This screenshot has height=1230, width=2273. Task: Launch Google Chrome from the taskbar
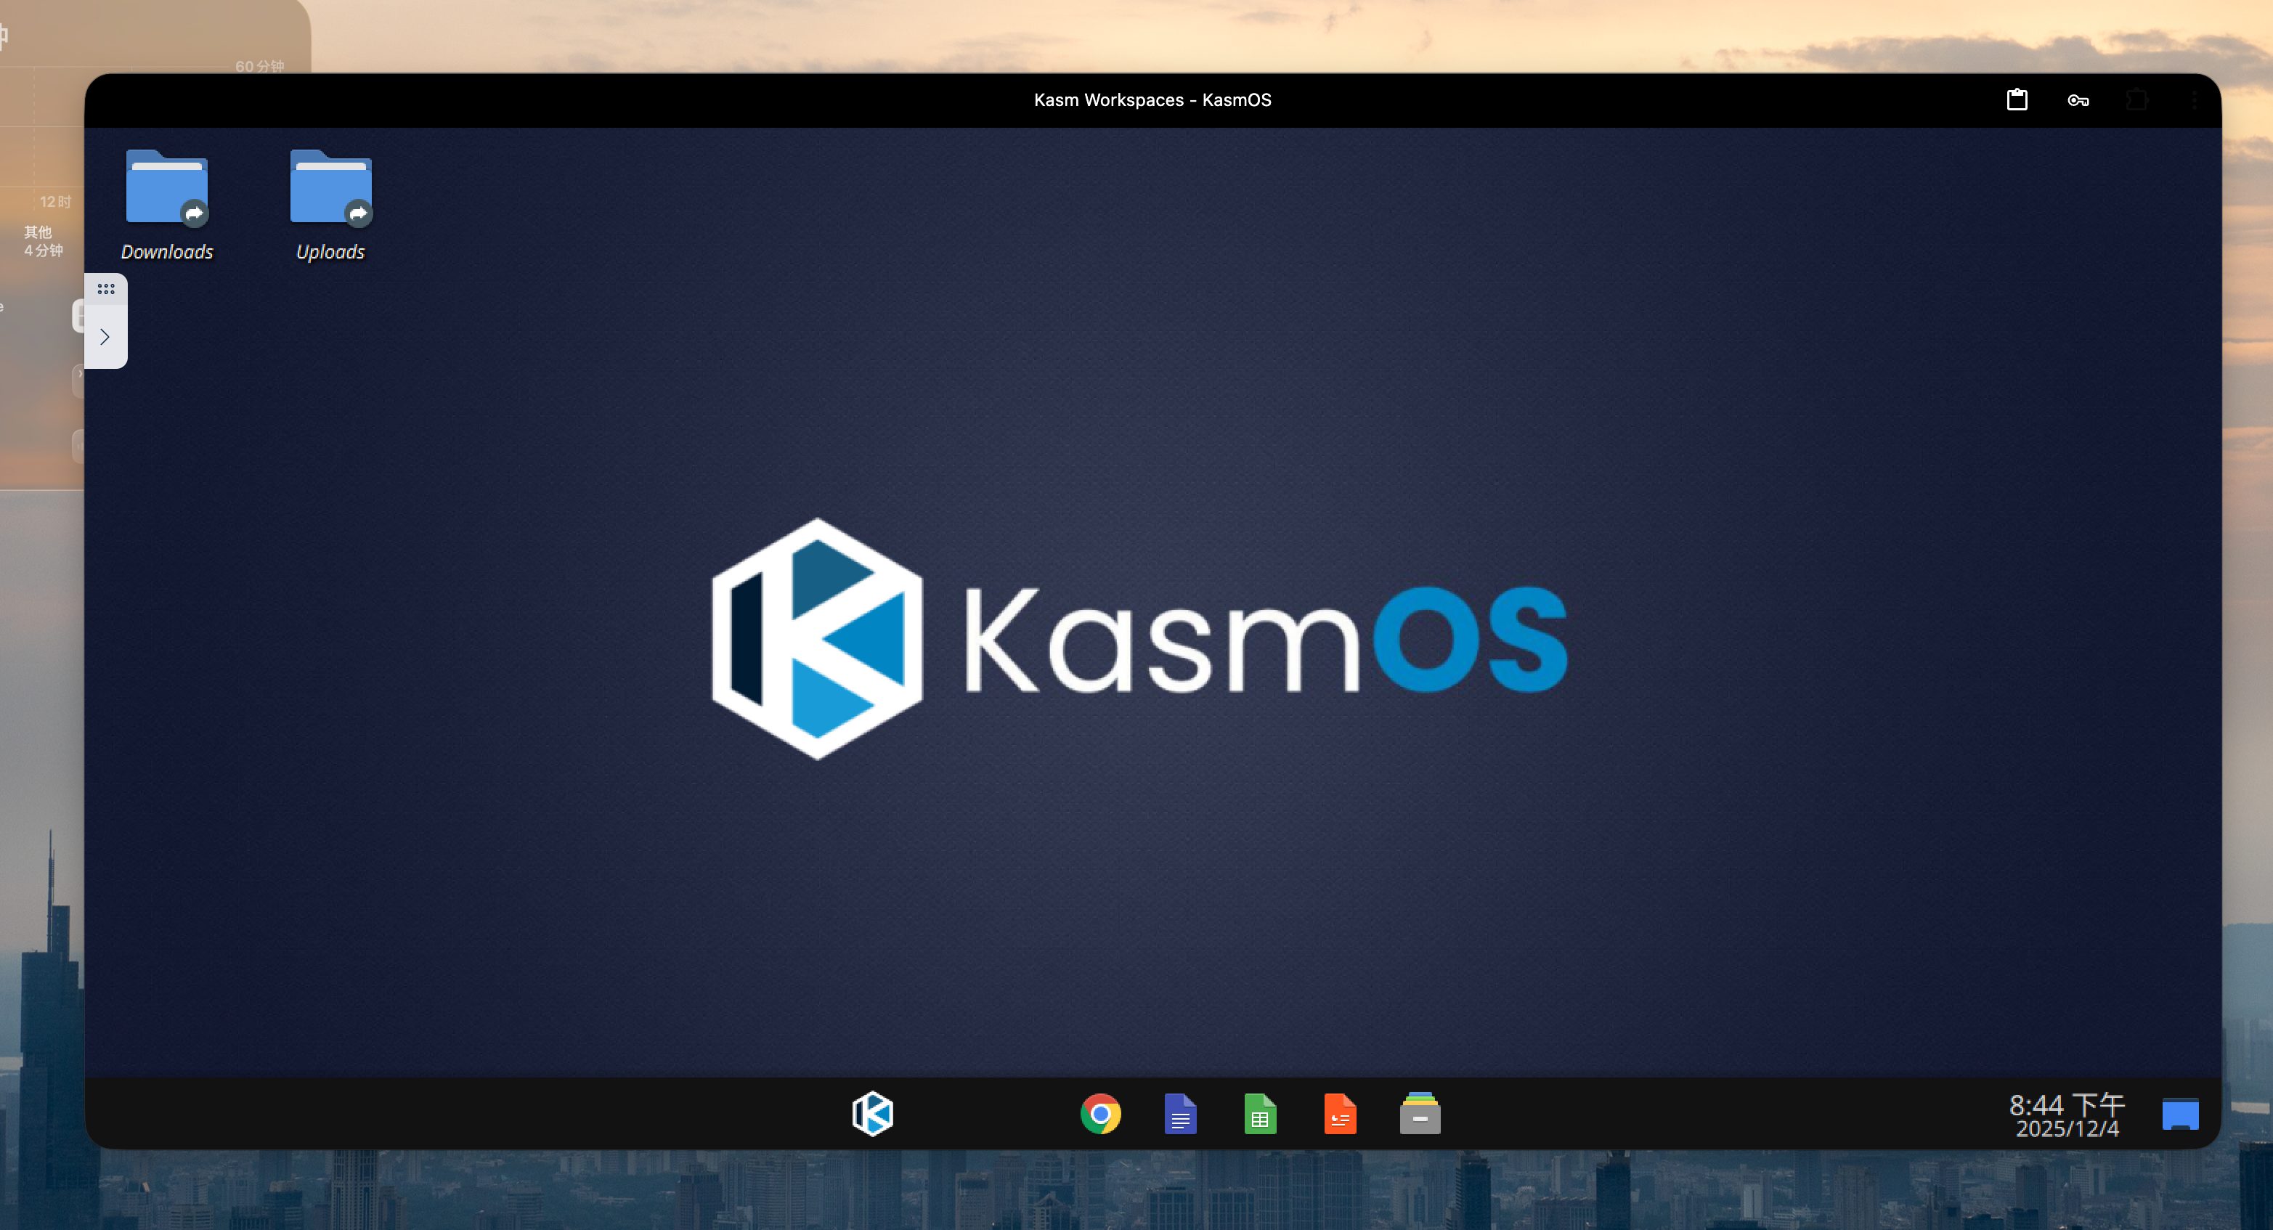[1100, 1114]
